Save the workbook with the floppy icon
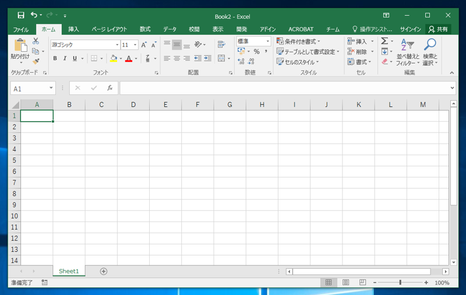This screenshot has width=466, height=295. [21, 15]
